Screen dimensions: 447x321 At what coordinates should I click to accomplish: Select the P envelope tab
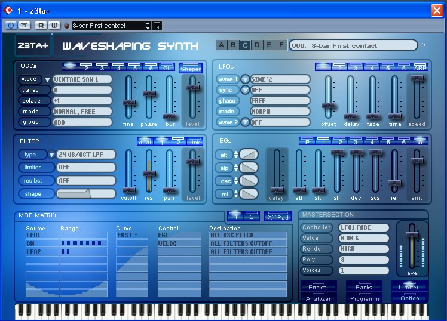(x=307, y=141)
